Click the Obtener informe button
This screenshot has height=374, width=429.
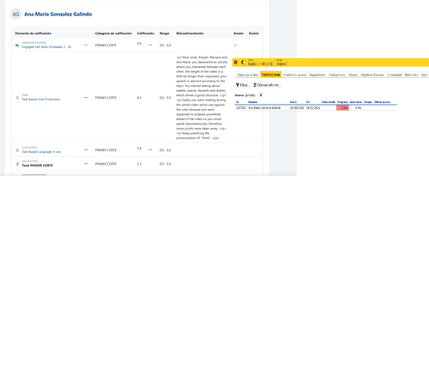click(x=266, y=85)
